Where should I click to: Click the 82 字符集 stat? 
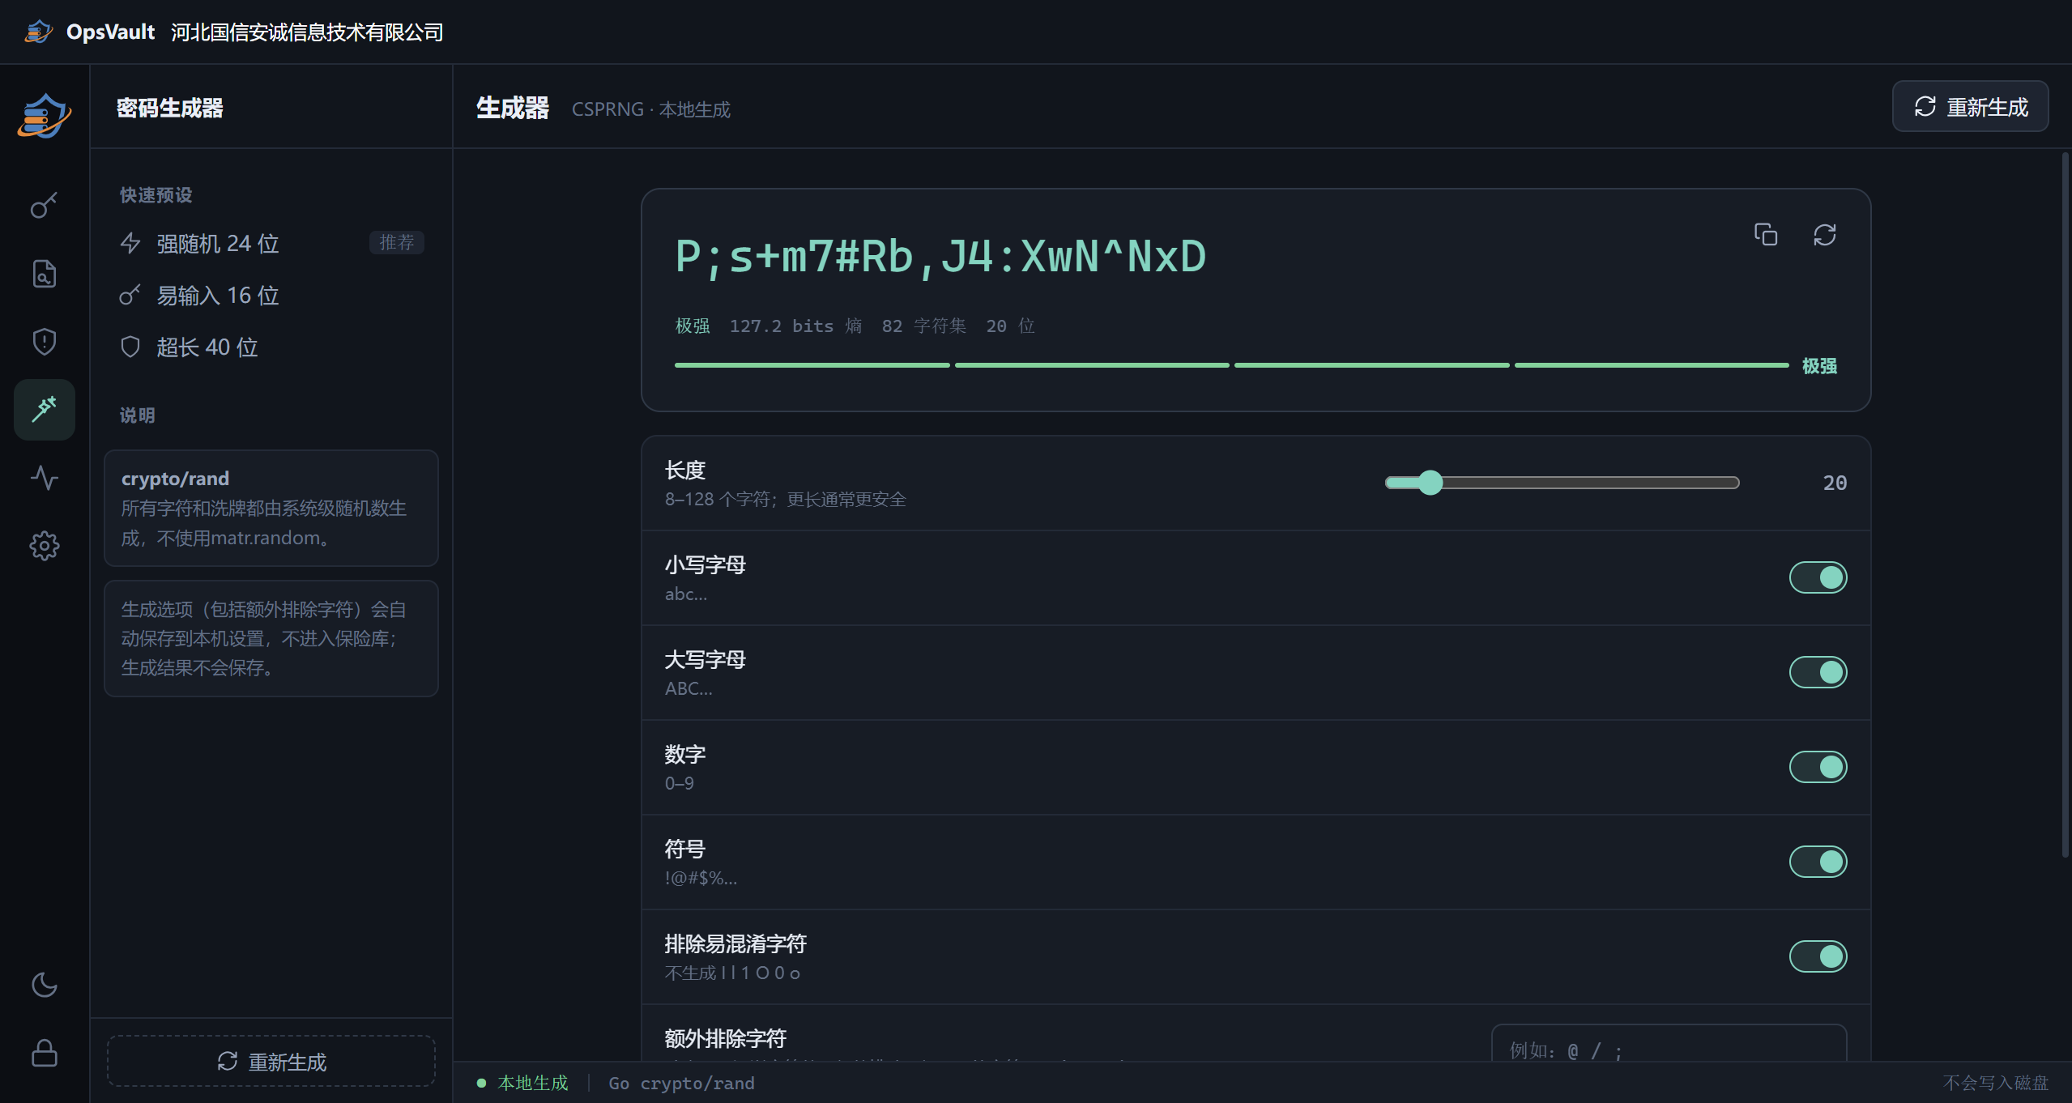(923, 326)
